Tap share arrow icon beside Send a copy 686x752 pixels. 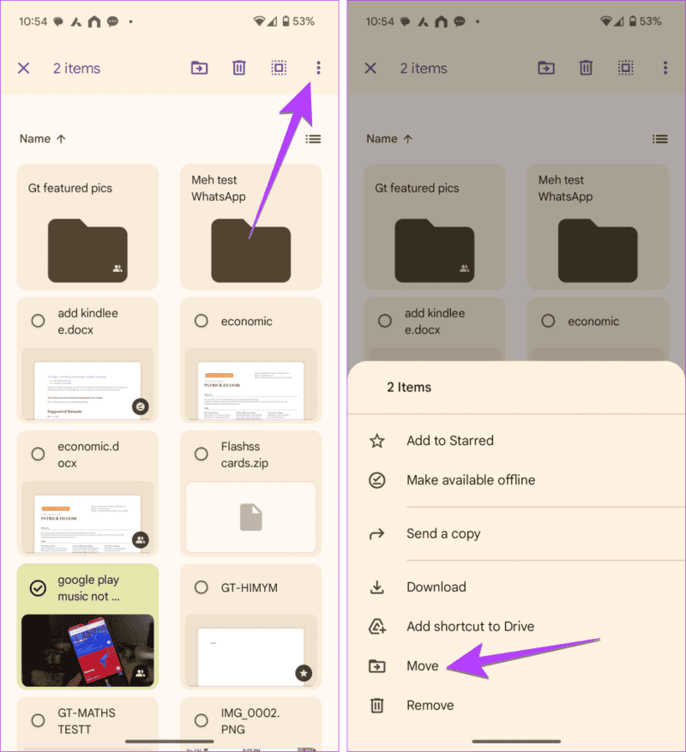point(377,534)
